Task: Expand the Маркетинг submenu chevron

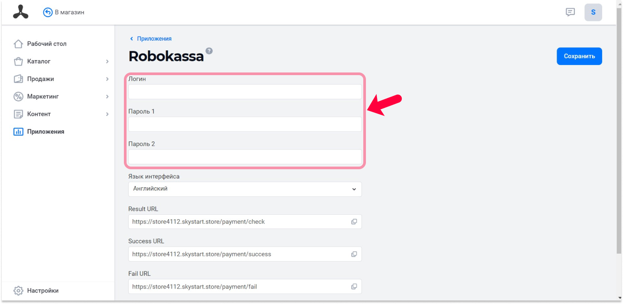Action: pos(107,96)
